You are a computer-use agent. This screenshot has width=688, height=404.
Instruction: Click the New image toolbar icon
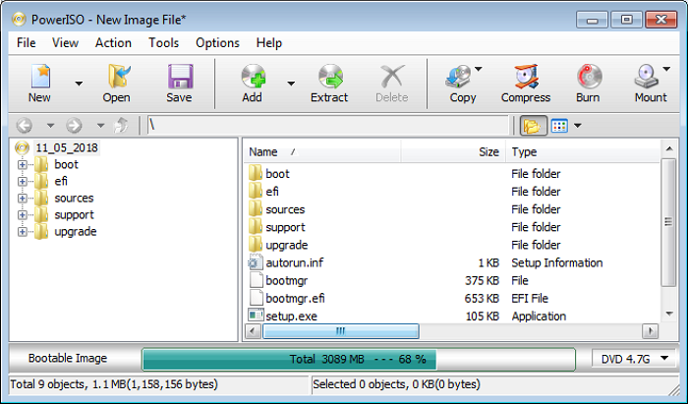coord(40,77)
